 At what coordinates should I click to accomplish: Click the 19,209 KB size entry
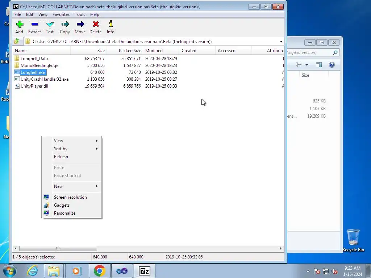pos(316,116)
